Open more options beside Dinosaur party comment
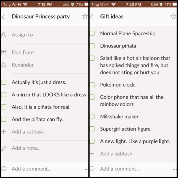The width and height of the screenshot is (178, 178). point(86,170)
